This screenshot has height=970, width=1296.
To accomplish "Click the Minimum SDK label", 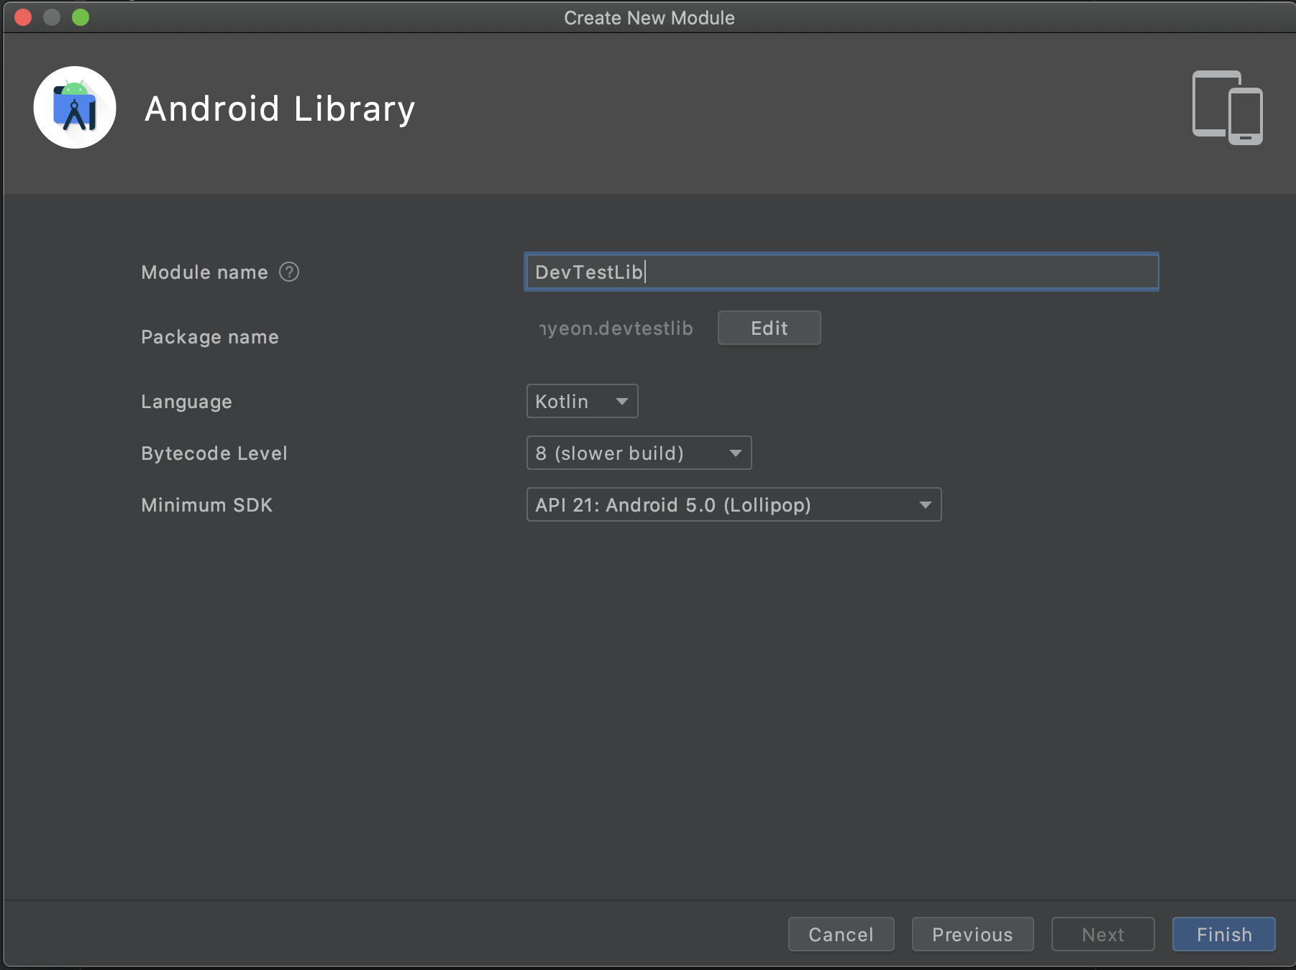I will (x=206, y=505).
